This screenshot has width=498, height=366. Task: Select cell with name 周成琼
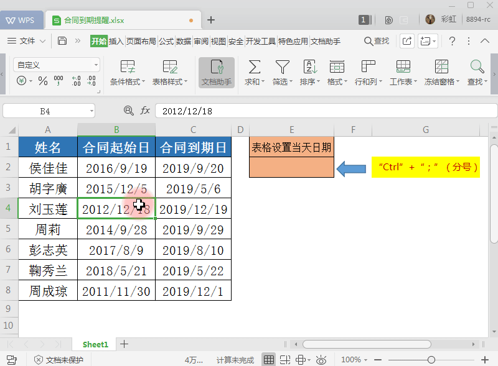(x=48, y=291)
